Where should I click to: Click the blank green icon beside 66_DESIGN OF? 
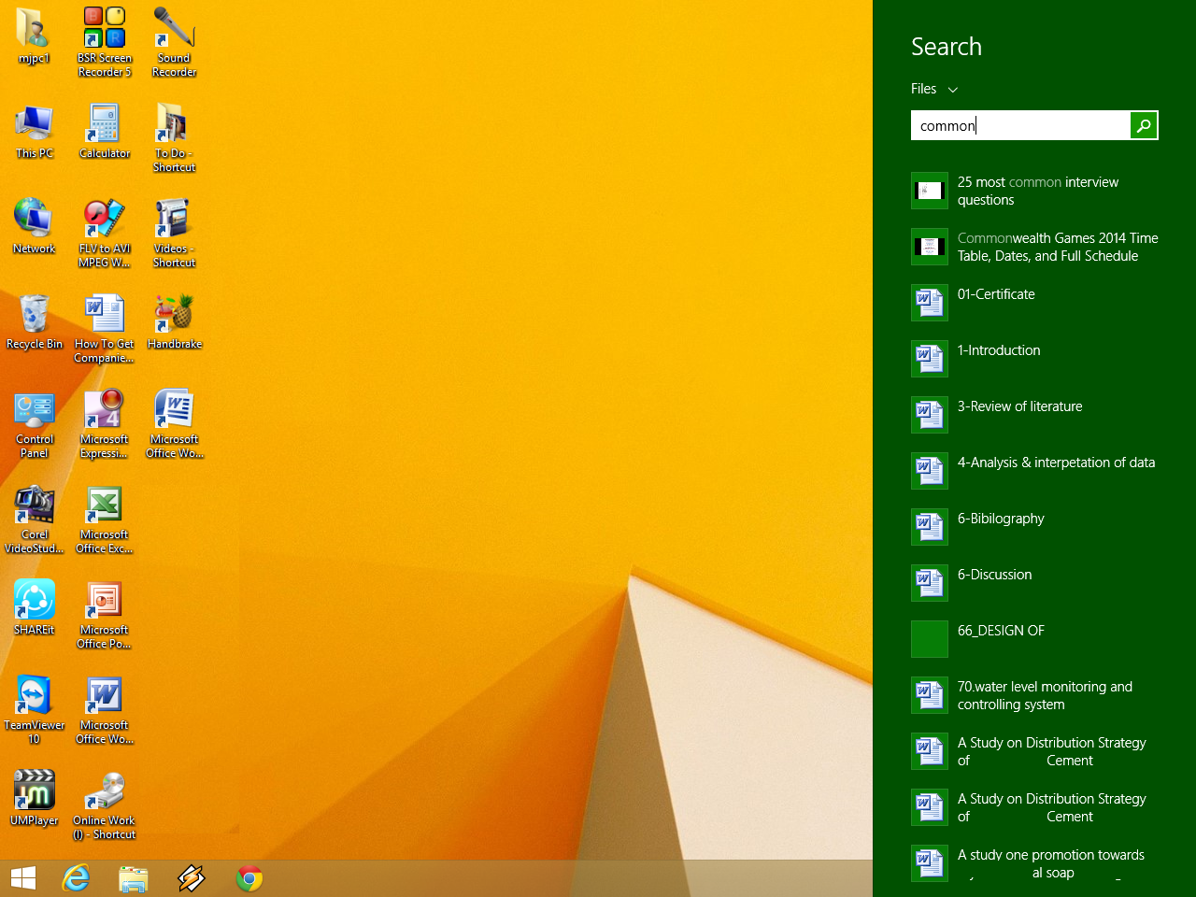930,639
